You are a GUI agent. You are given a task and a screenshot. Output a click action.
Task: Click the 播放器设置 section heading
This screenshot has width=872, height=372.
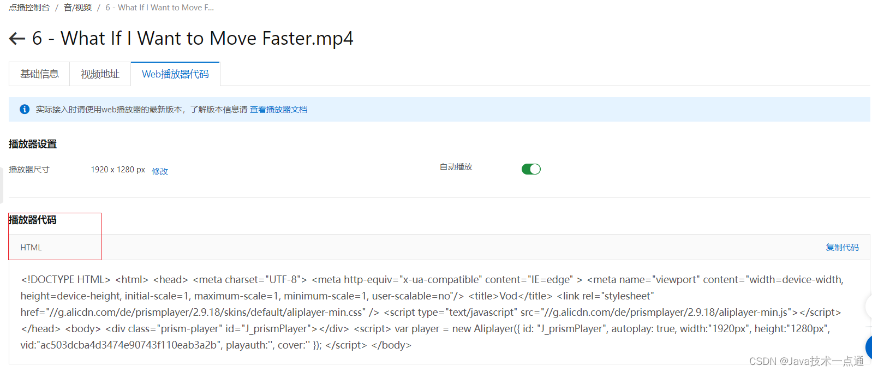33,144
